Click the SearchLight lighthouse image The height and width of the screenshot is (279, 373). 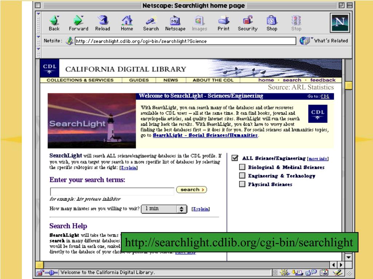coord(92,121)
